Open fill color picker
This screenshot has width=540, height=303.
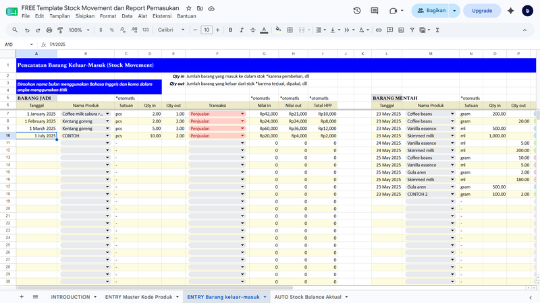[278, 30]
